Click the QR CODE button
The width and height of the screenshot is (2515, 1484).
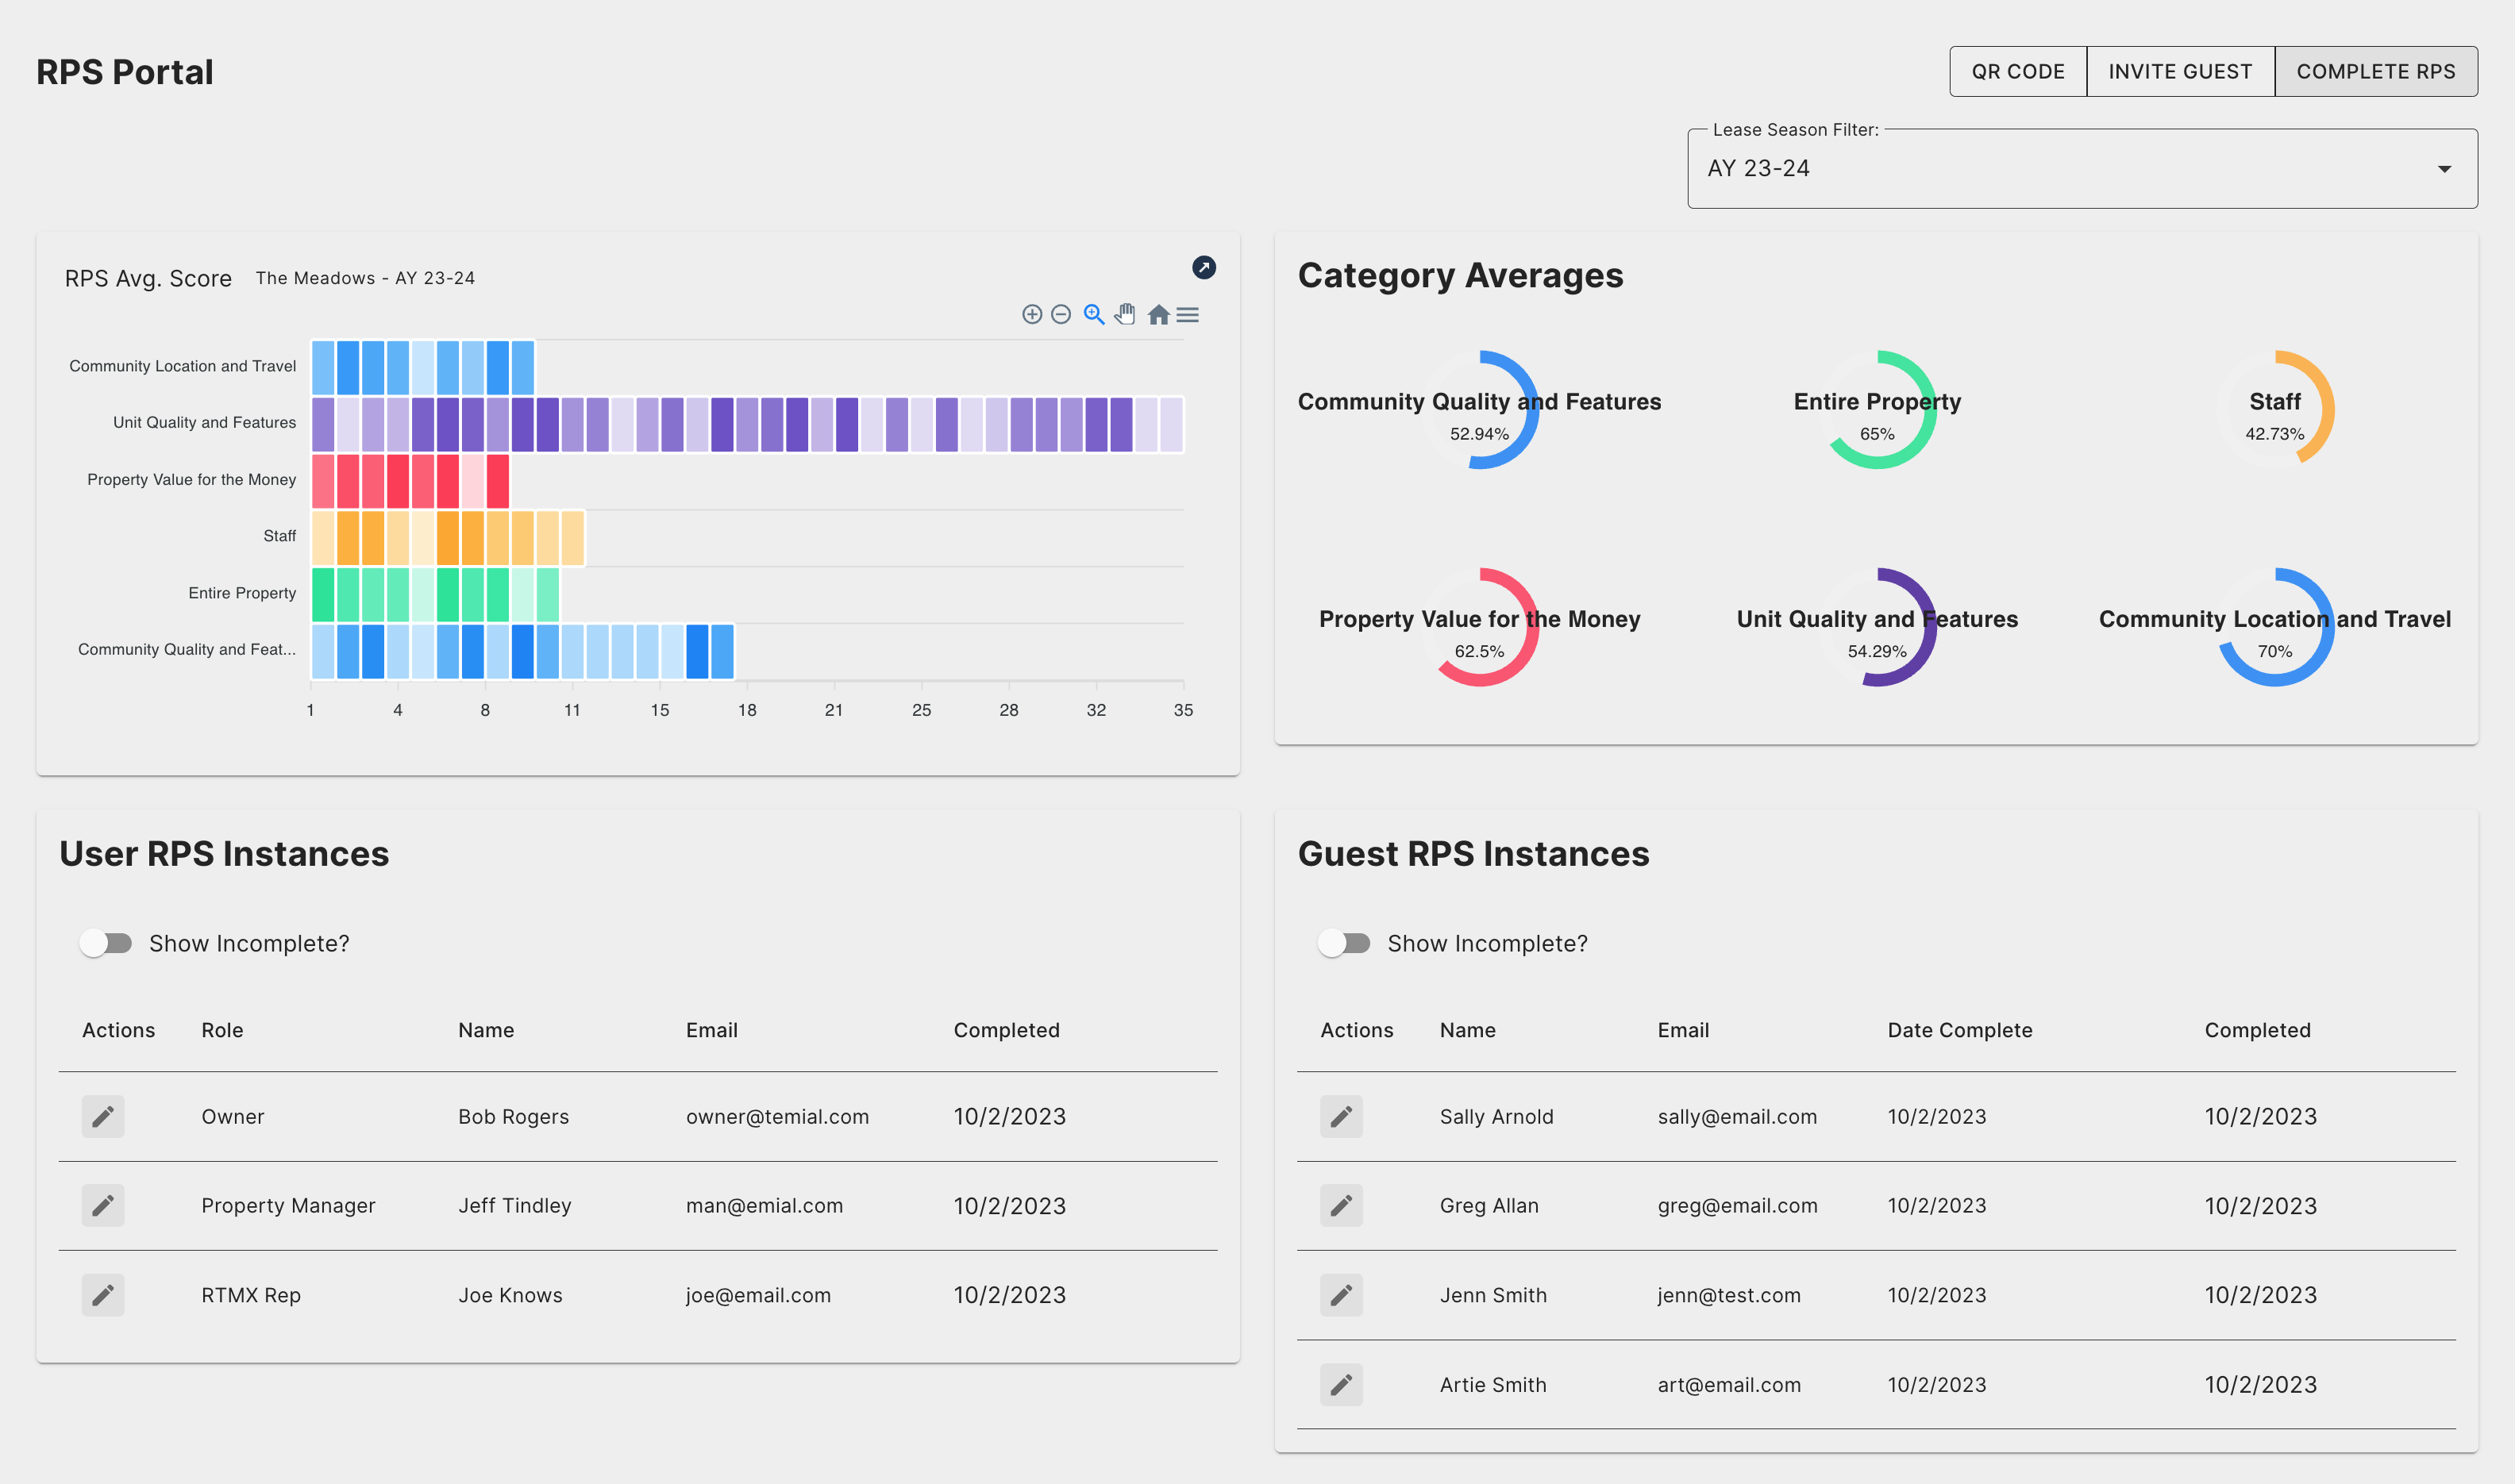coord(2016,71)
